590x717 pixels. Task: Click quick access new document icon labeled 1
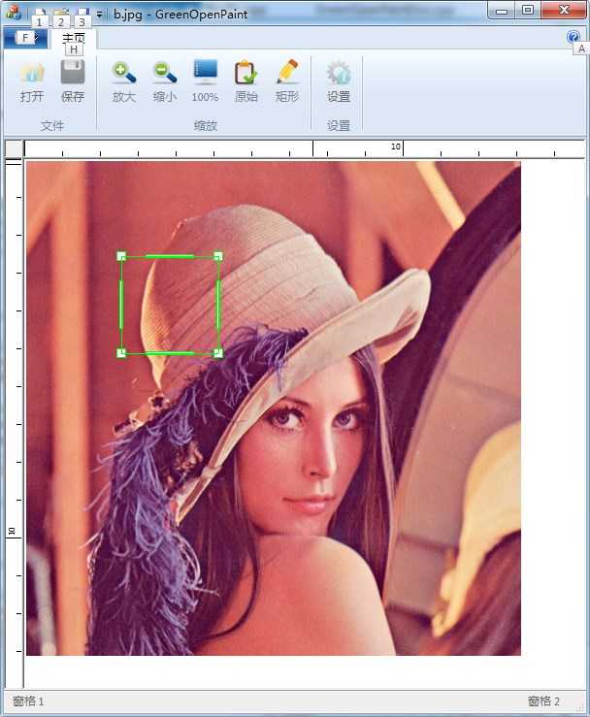coord(40,13)
